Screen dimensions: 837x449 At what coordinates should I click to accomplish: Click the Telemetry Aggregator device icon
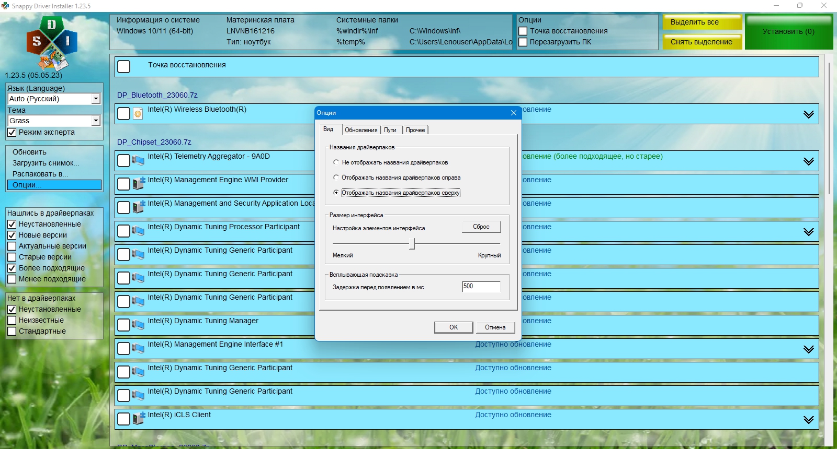click(138, 160)
